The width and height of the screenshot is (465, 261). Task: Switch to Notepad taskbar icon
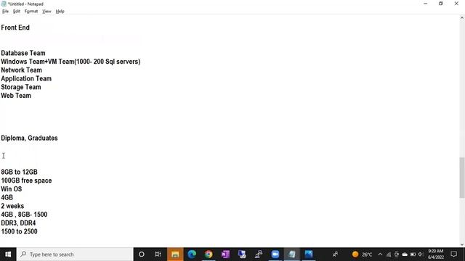tap(292, 254)
